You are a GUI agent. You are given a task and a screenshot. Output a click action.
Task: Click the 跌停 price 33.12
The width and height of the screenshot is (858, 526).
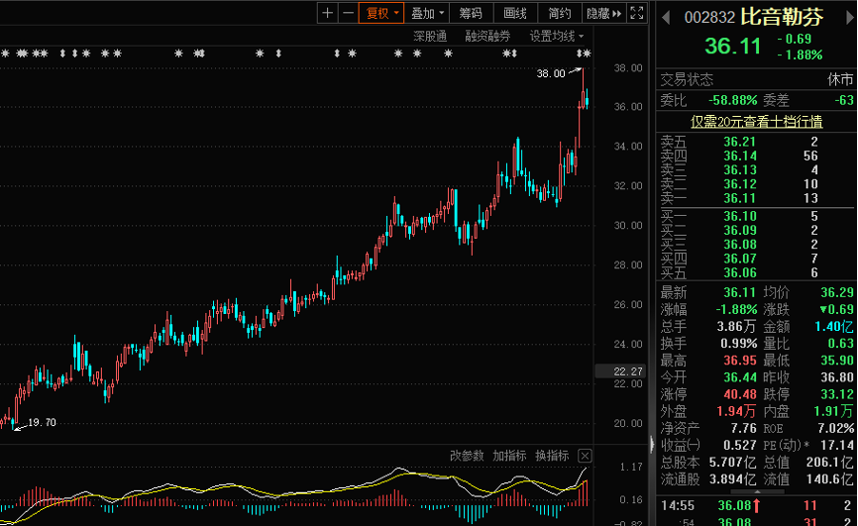837,394
